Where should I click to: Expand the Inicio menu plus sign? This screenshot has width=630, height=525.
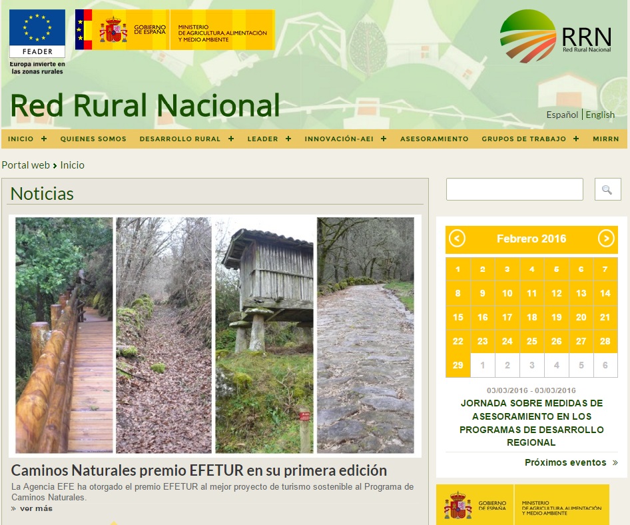coord(44,139)
